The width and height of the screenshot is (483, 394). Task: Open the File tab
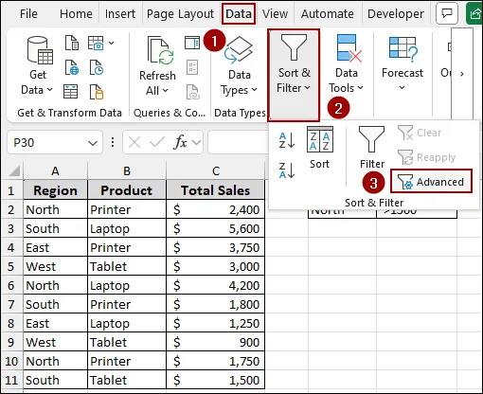click(x=28, y=14)
